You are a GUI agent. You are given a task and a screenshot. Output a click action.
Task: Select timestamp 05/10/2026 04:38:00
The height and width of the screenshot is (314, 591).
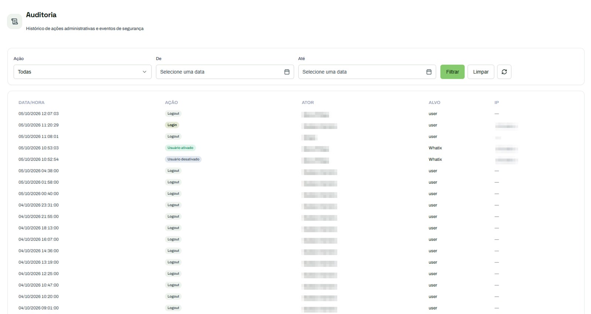point(38,171)
